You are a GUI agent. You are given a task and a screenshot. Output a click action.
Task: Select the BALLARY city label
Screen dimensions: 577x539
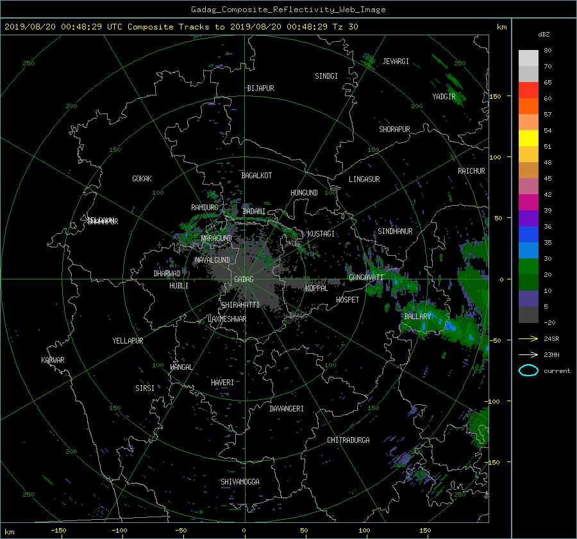coord(417,317)
